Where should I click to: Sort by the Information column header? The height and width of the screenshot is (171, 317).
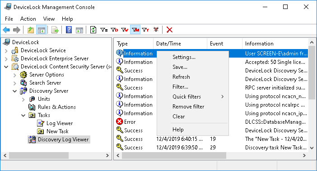click(x=275, y=44)
